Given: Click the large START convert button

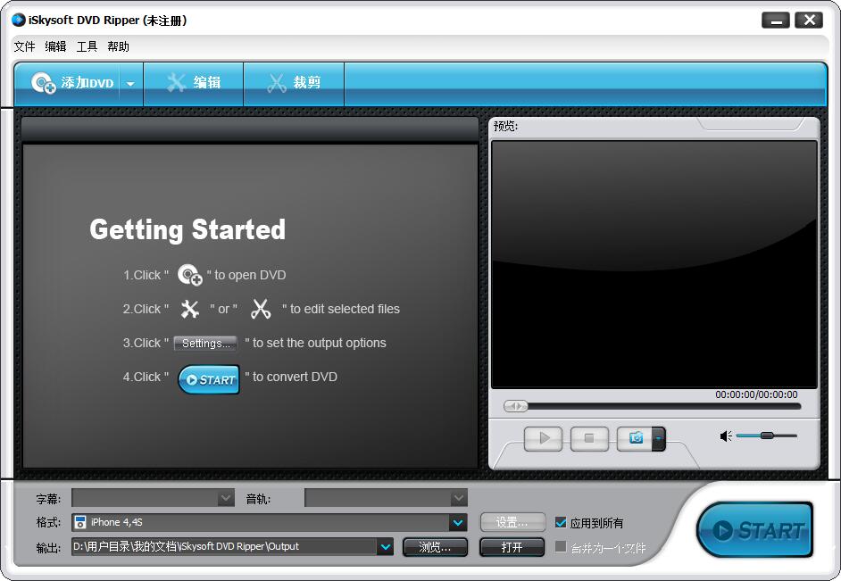Looking at the screenshot, I should coord(755,530).
